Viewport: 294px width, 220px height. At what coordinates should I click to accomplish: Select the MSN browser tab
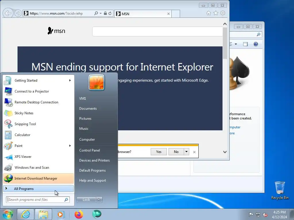143,14
